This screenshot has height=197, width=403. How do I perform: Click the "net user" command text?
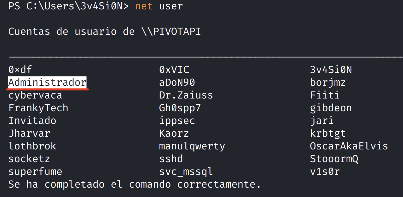click(x=159, y=6)
